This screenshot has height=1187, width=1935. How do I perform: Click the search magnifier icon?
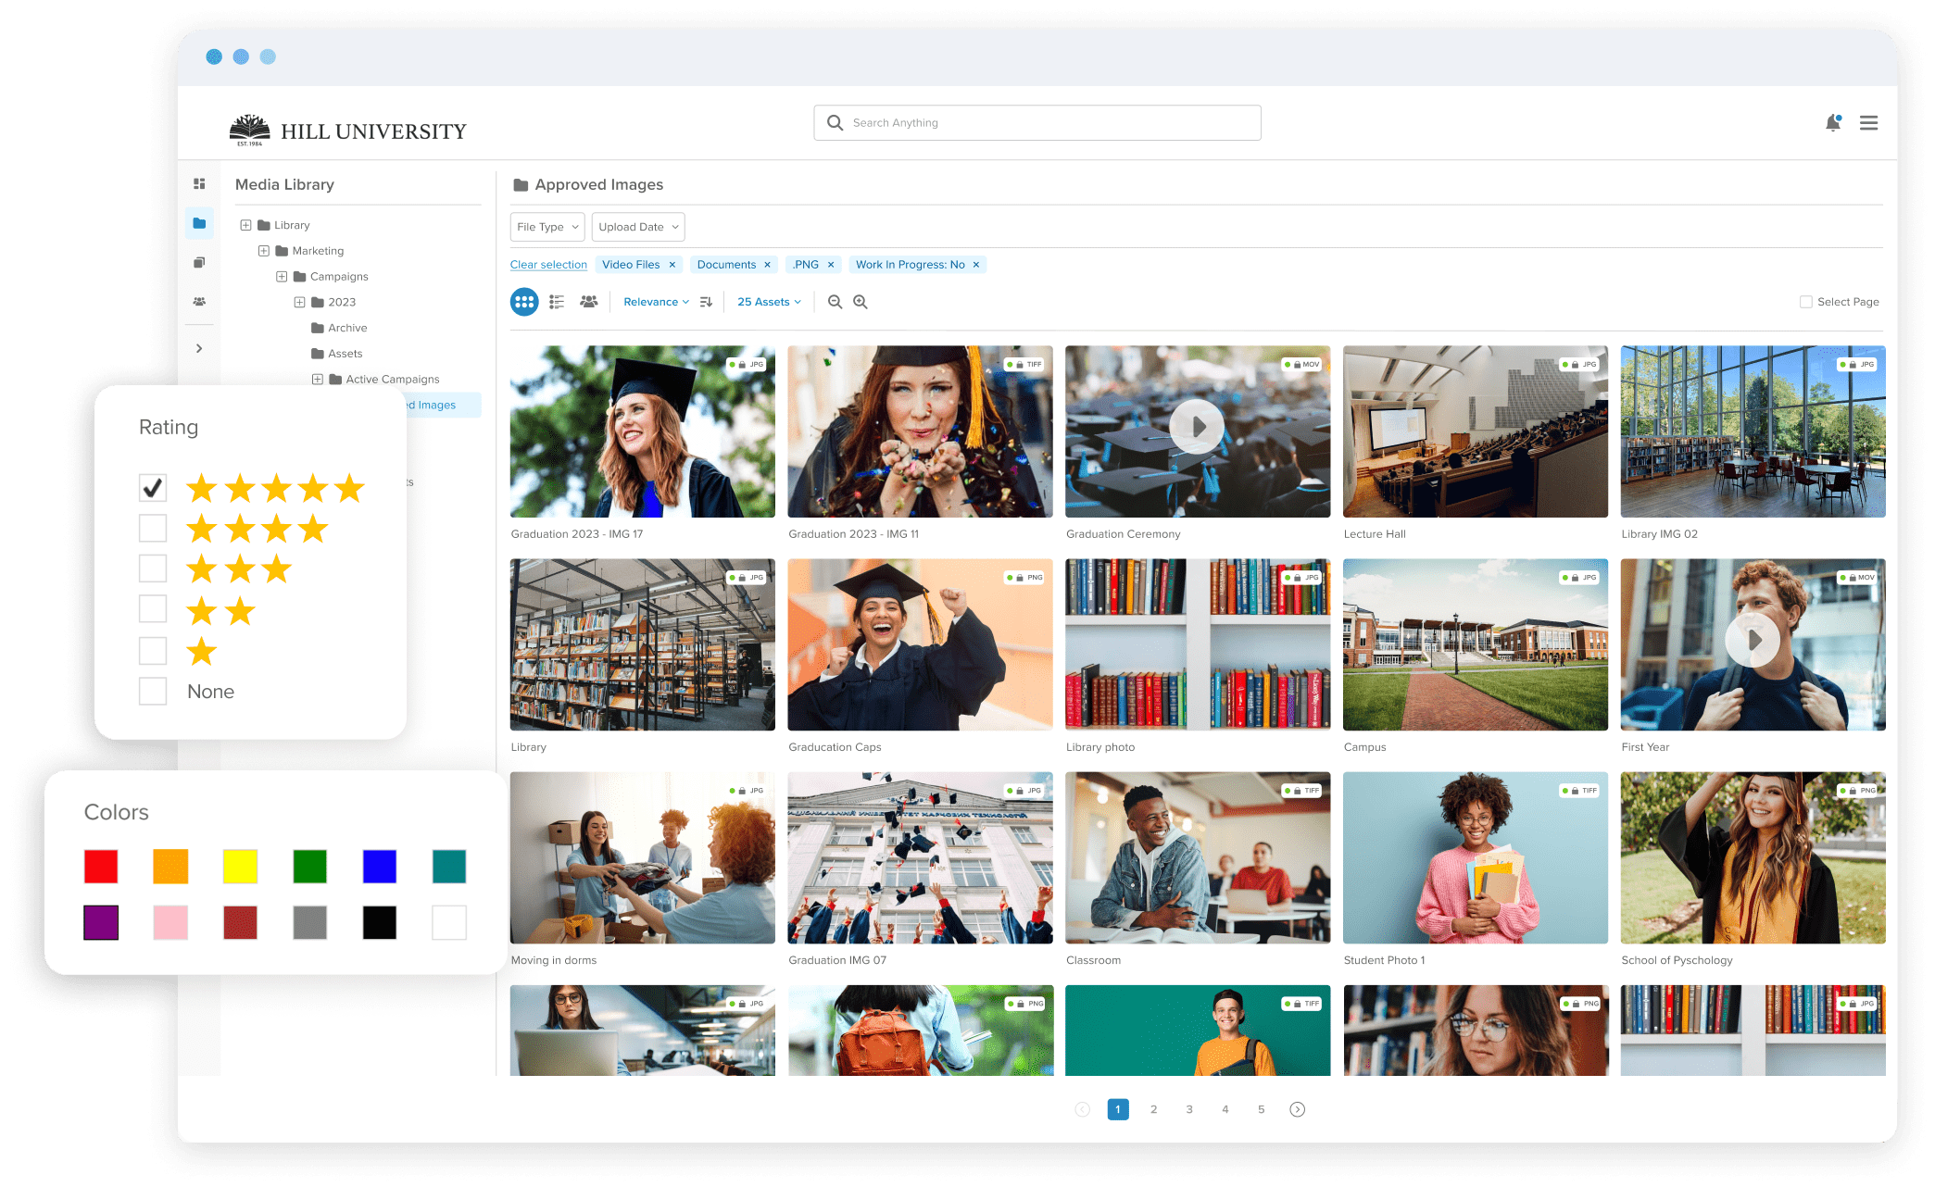click(x=835, y=123)
